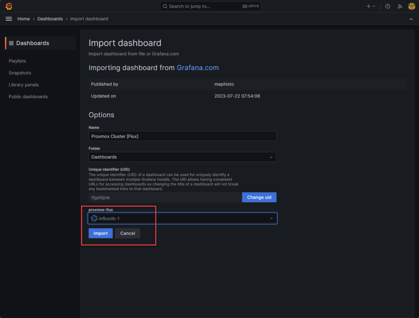Screen dimensions: 419x318
Task: Expand the proxmox-flux data source dropdown
Action: pyautogui.click(x=271, y=218)
